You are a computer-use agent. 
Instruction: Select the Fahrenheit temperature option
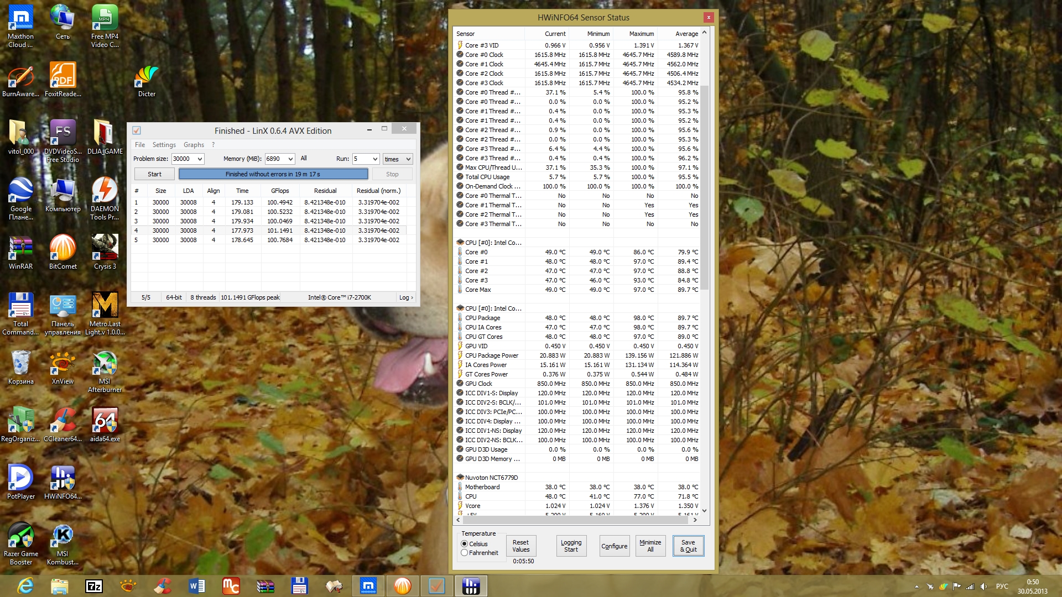[x=465, y=553]
